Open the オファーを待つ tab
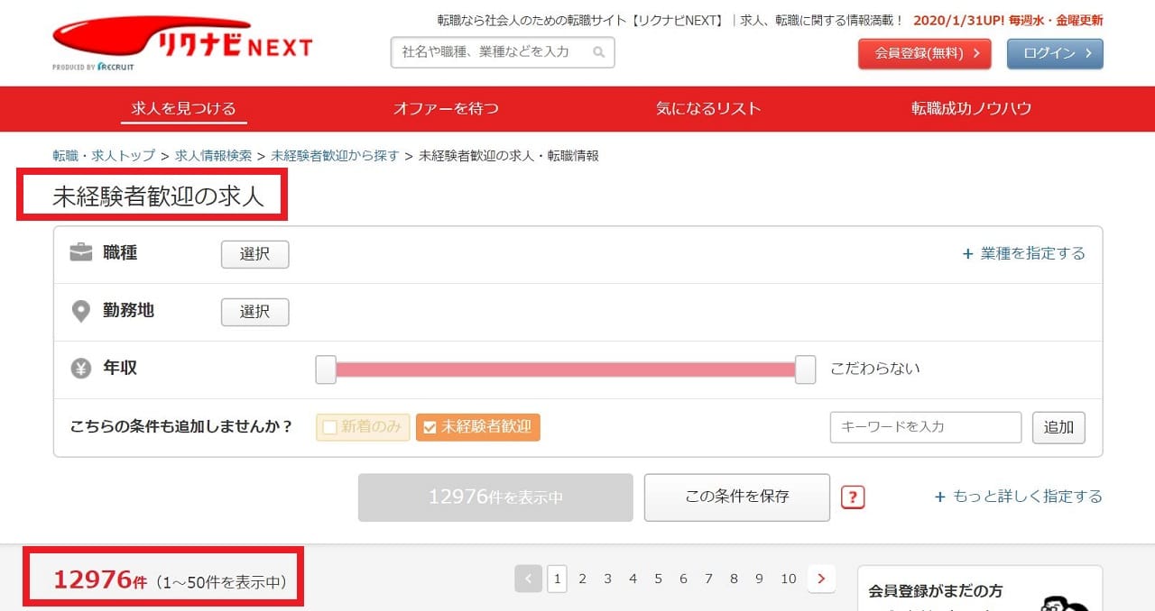1155x611 pixels. [446, 108]
